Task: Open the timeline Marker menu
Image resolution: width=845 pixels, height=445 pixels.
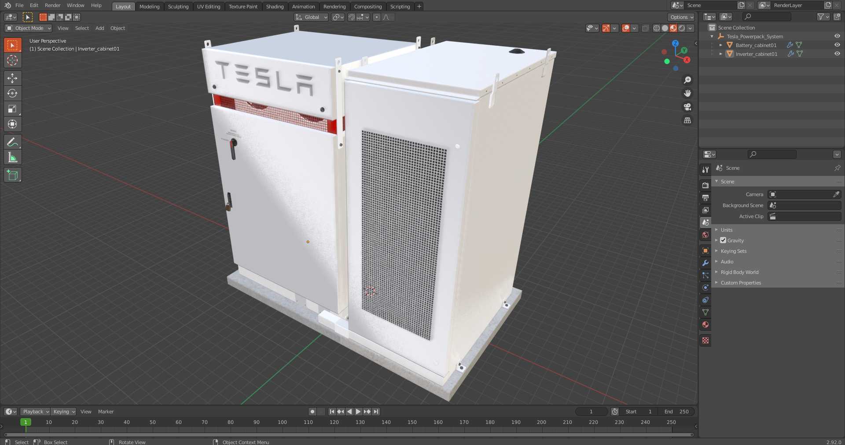Action: click(x=106, y=412)
